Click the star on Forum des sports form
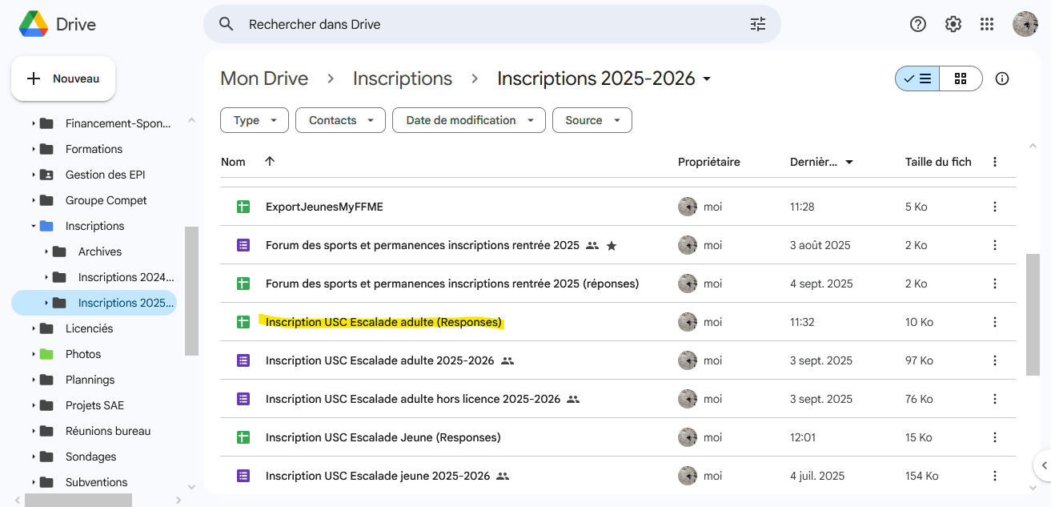1051x507 pixels. [612, 245]
